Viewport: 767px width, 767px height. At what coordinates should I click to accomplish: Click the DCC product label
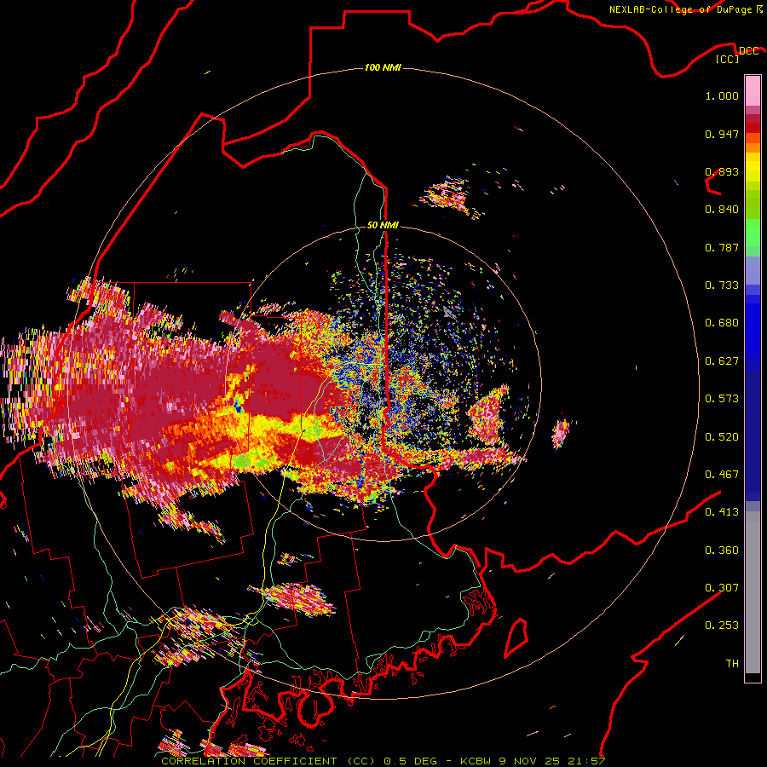point(748,51)
